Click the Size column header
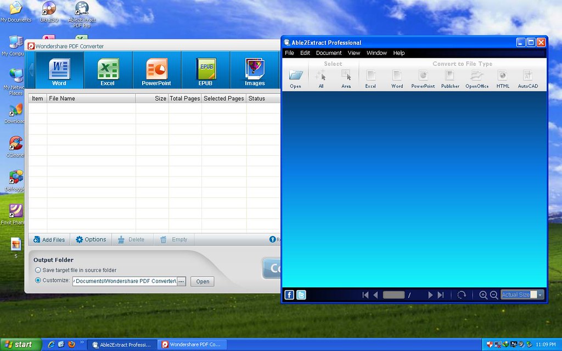The image size is (562, 351). [152, 99]
